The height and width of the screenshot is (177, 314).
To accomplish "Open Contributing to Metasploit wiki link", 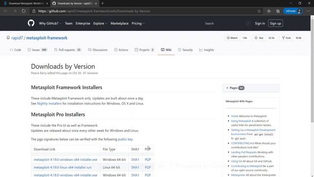I will click(246, 166).
